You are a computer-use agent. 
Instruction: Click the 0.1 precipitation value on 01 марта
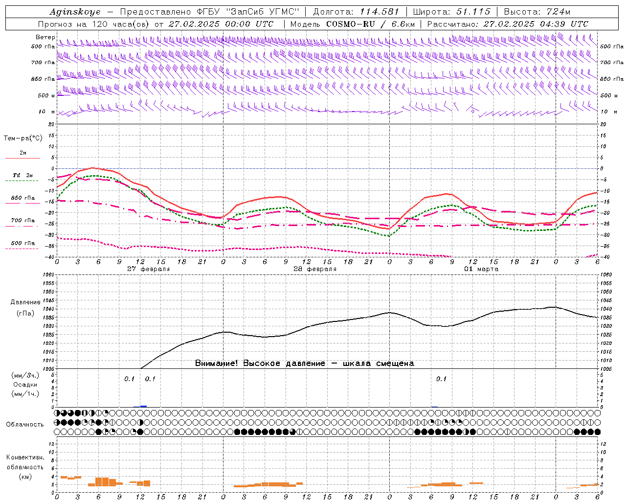point(441,379)
